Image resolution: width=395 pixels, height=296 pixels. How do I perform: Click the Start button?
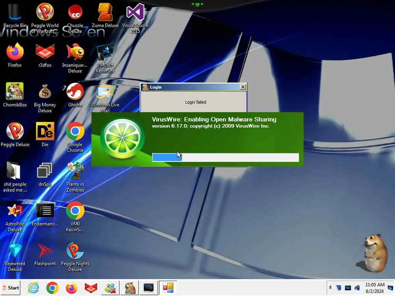click(x=10, y=288)
